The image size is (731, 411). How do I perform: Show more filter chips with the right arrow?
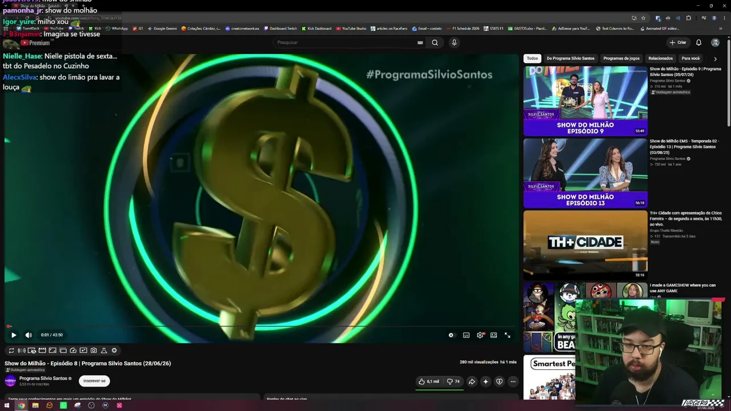(715, 59)
